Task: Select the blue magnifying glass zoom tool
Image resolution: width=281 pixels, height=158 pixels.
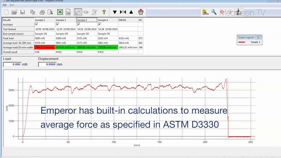Action: tap(214, 12)
